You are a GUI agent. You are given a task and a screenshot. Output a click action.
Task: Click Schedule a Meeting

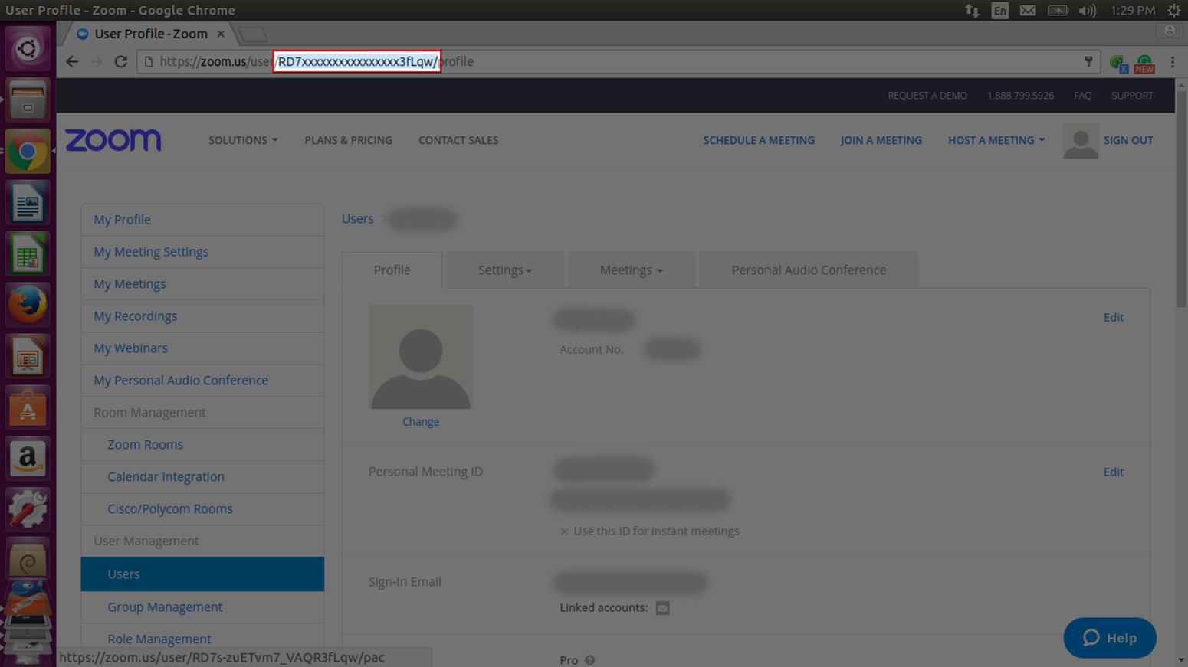[x=759, y=140]
